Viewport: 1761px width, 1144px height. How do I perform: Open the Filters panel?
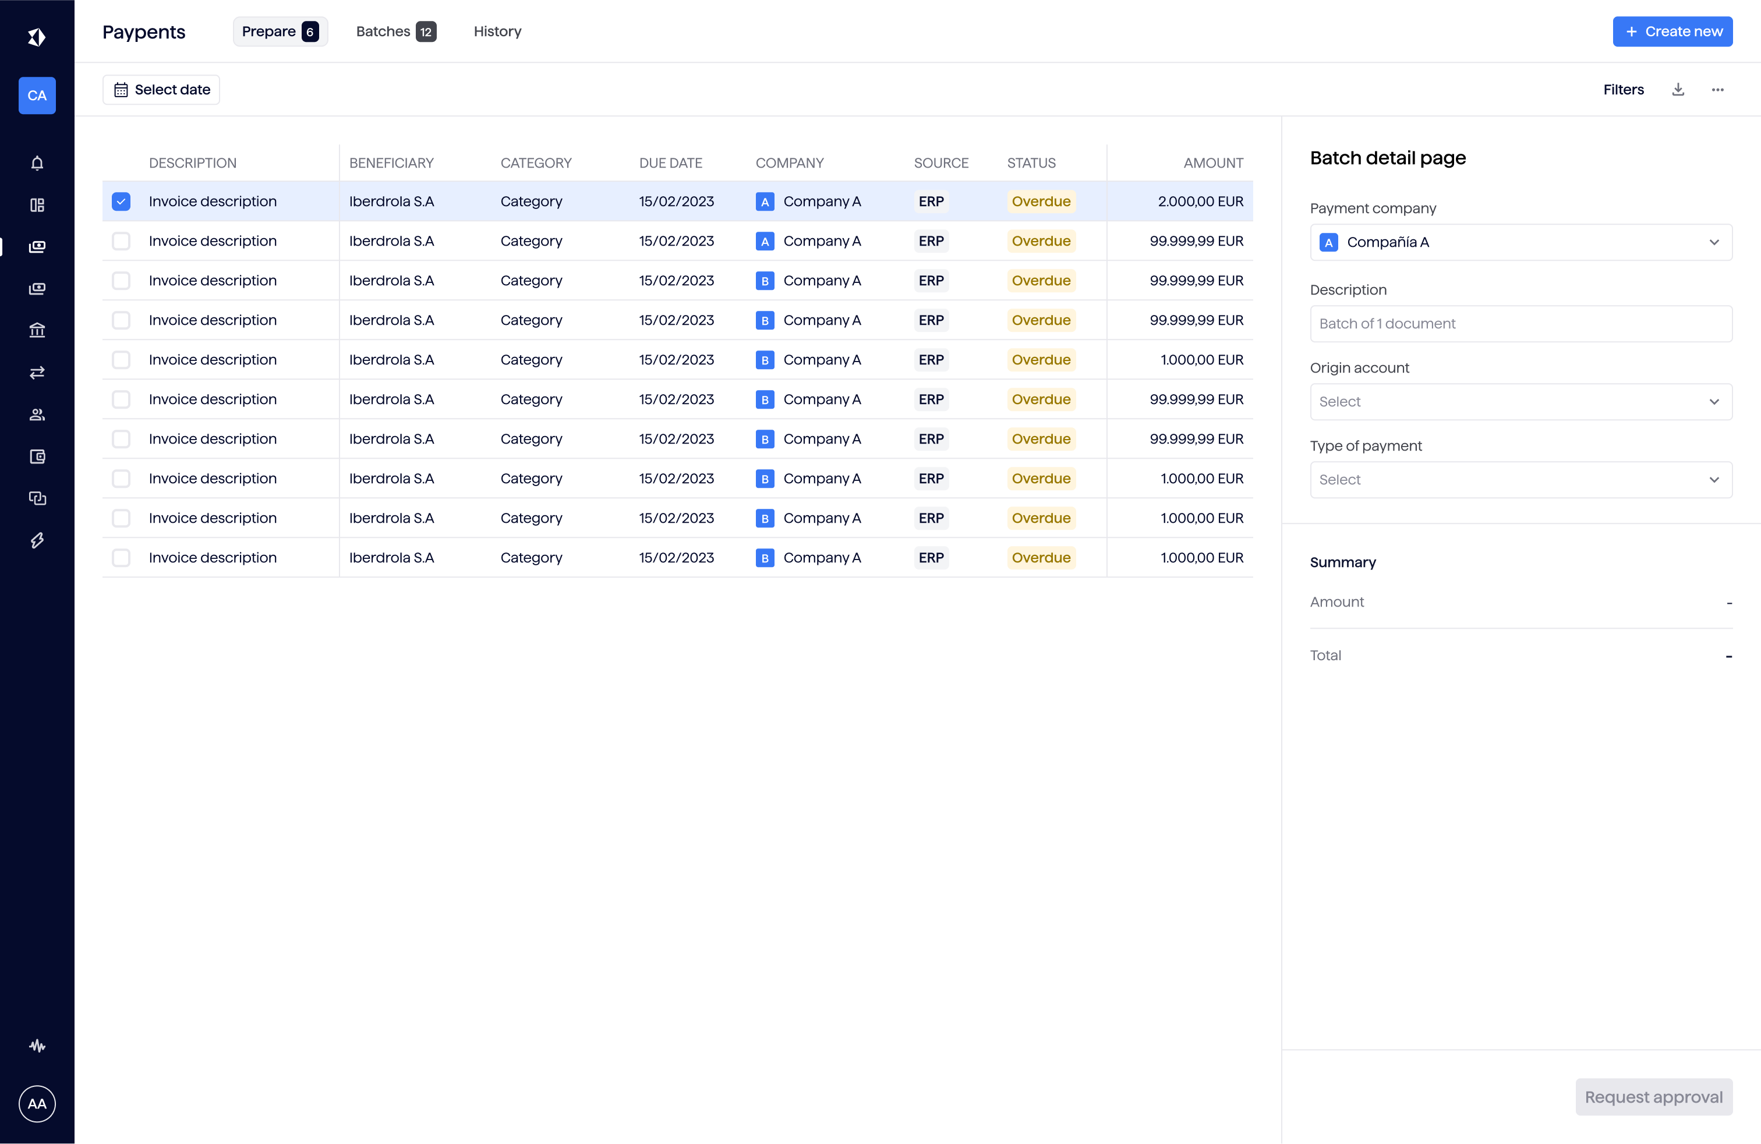1624,90
